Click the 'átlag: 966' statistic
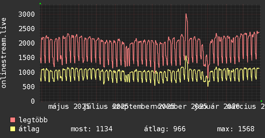The height and width of the screenshot is (138, 265). tap(165, 129)
